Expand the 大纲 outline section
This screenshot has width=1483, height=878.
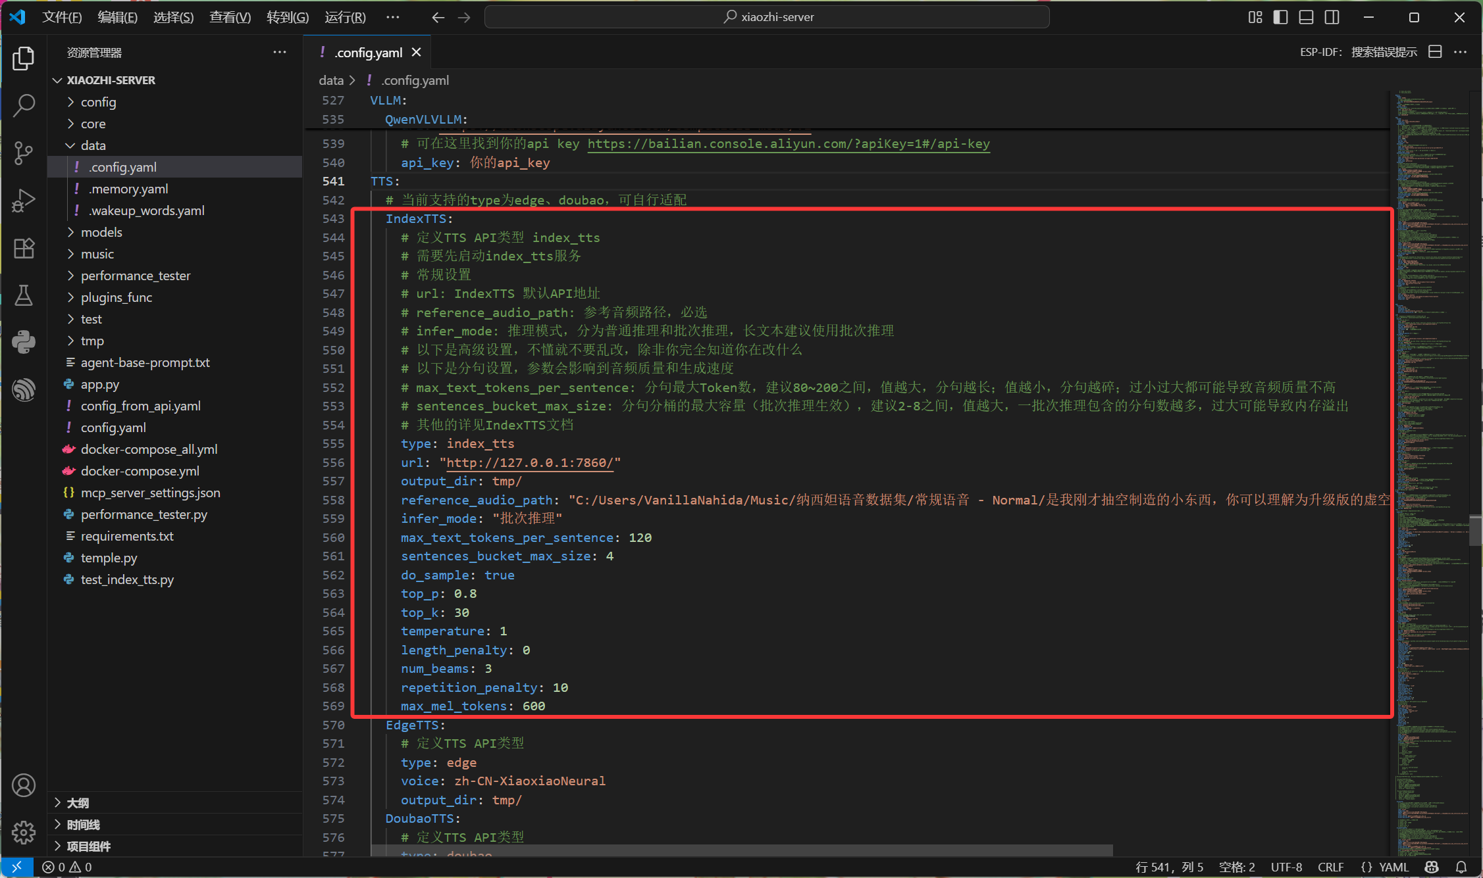pyautogui.click(x=78, y=802)
